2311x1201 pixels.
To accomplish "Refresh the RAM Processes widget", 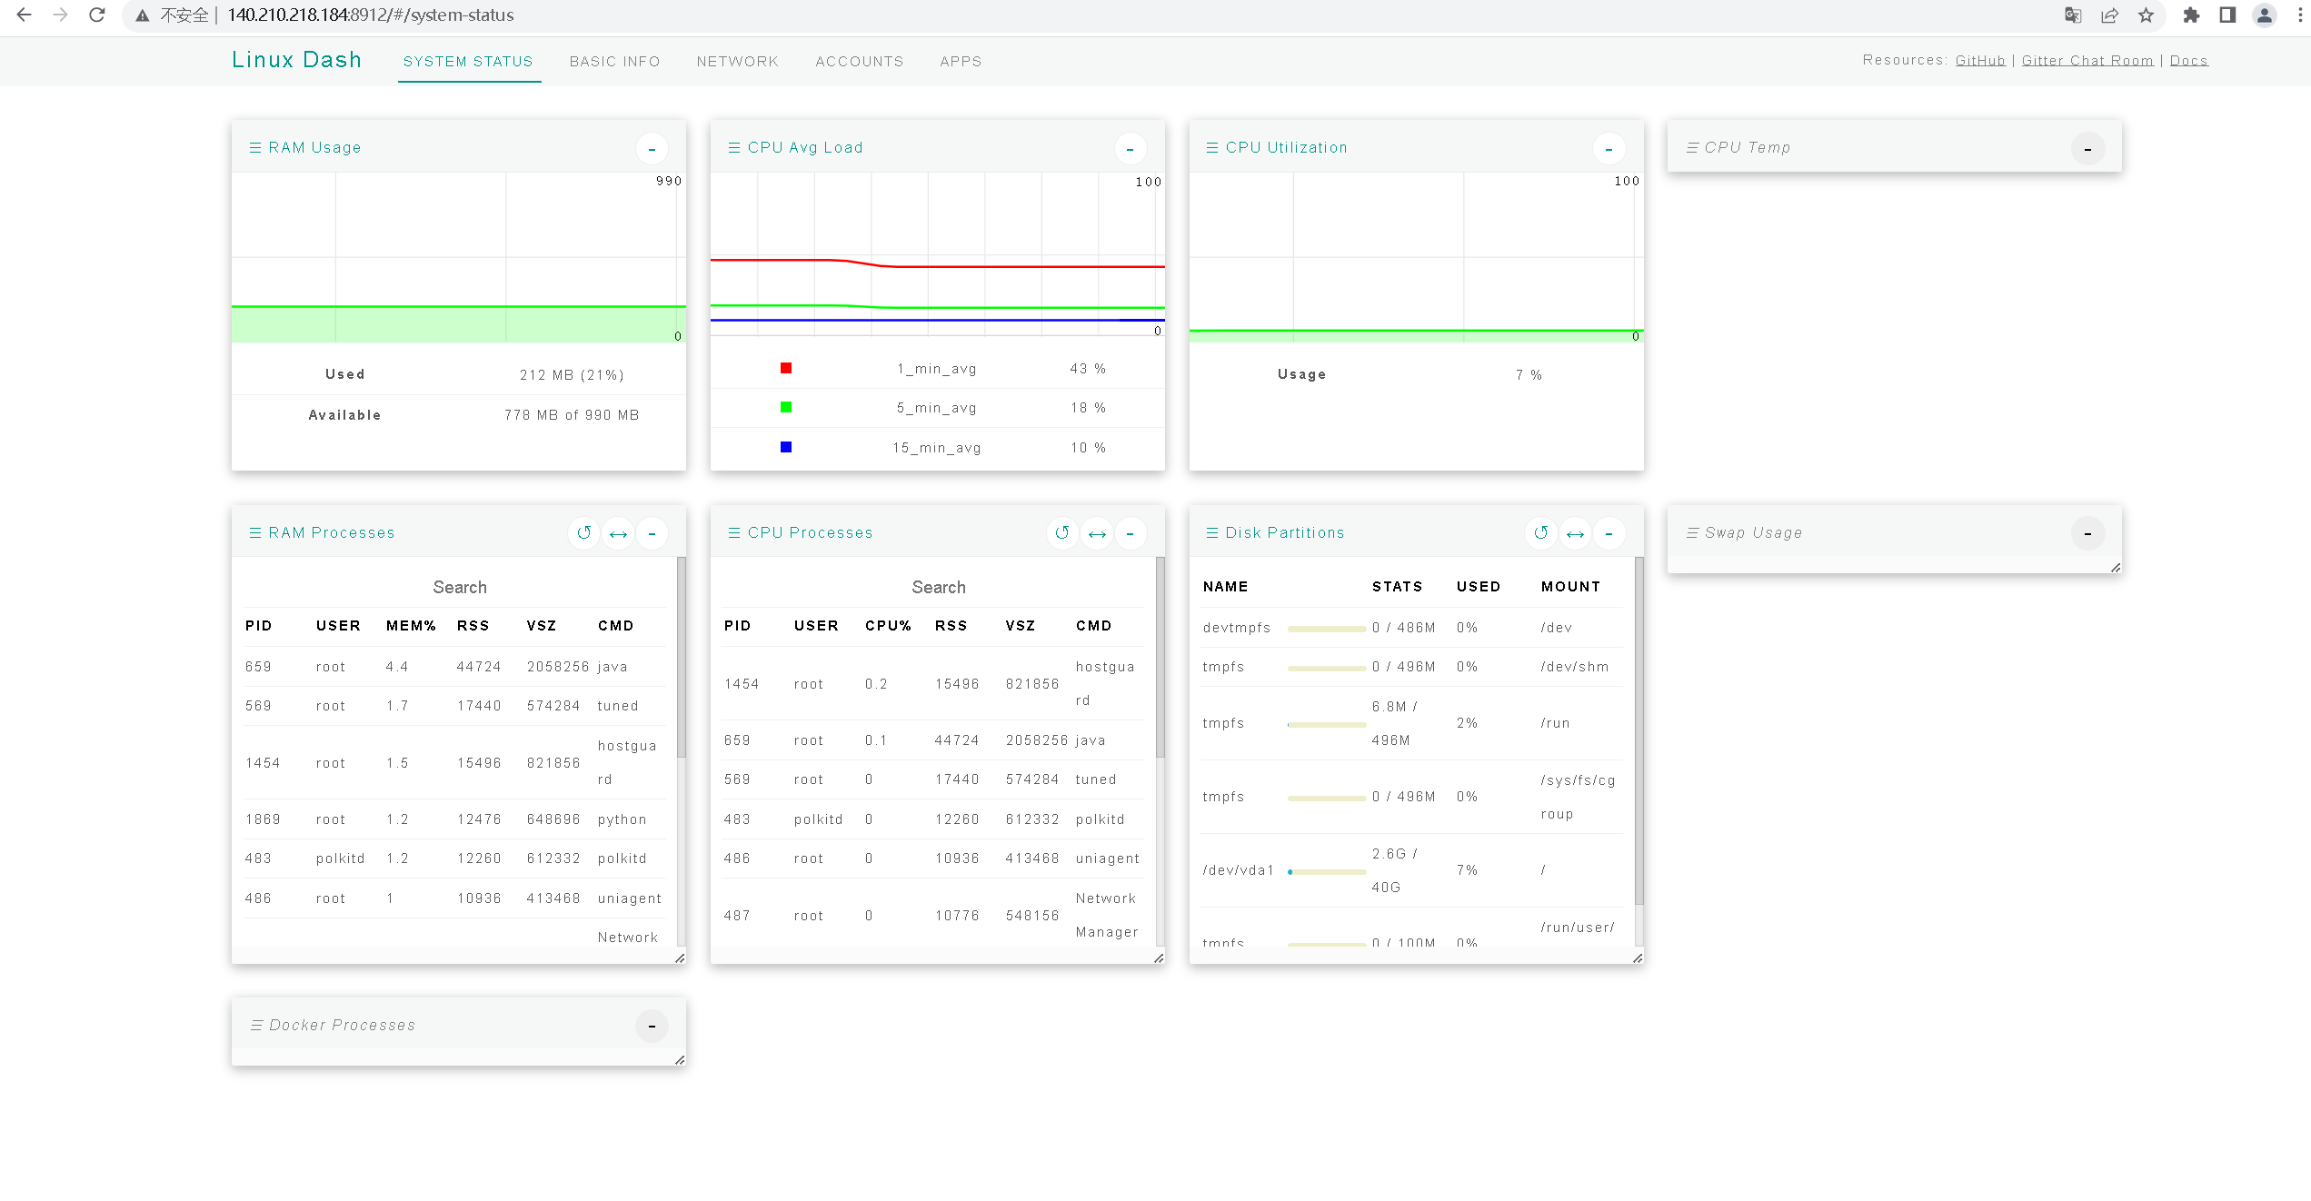I will click(584, 533).
